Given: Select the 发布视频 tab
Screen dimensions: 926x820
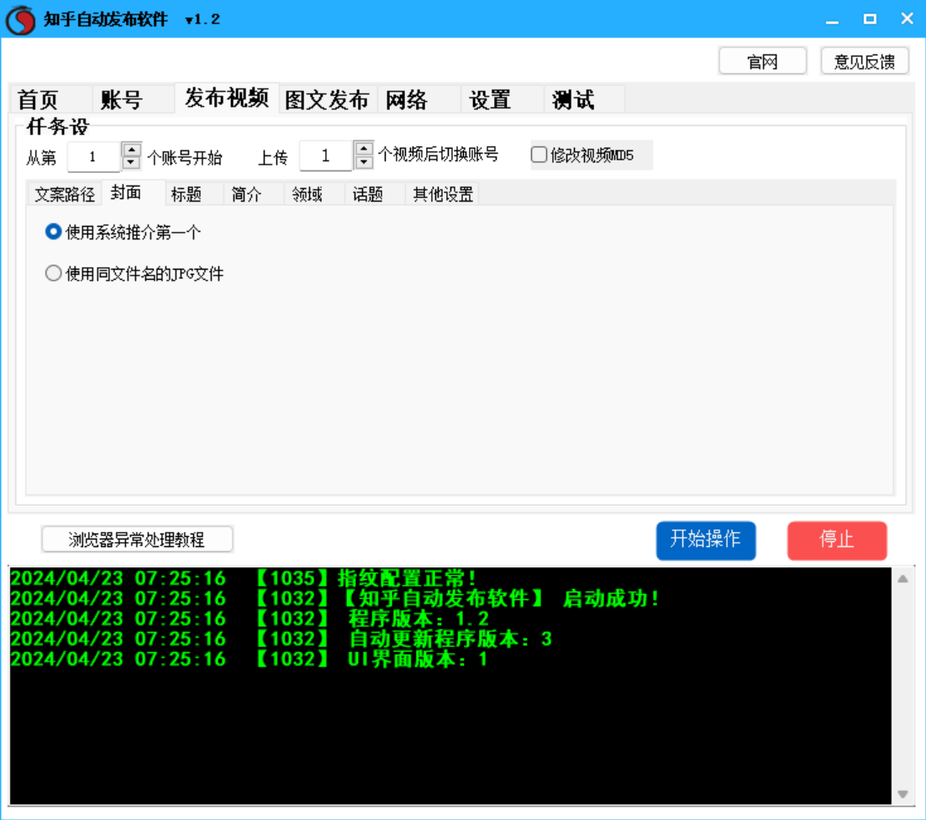Looking at the screenshot, I should tap(227, 97).
